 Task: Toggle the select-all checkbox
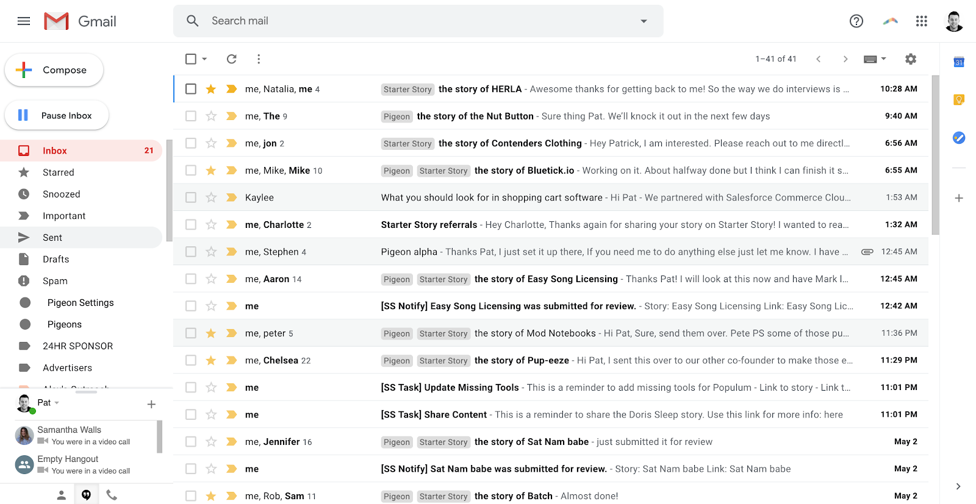click(191, 59)
